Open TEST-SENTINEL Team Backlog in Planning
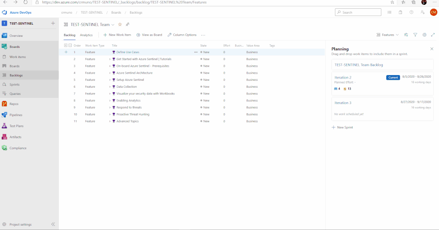Viewport: 439px width, 230px height. (359, 65)
